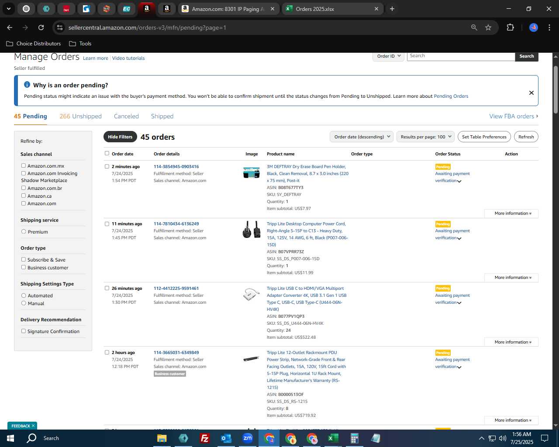Select Automated shipping settings type
Image resolution: width=559 pixels, height=447 pixels.
[24, 295]
